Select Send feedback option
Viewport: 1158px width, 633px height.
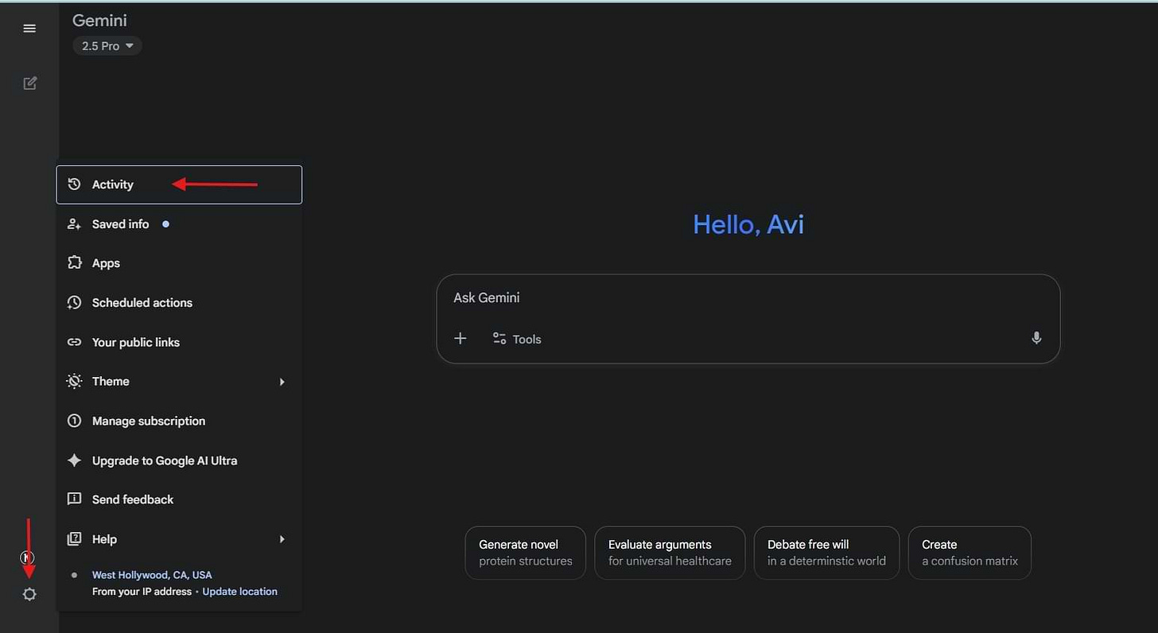132,499
